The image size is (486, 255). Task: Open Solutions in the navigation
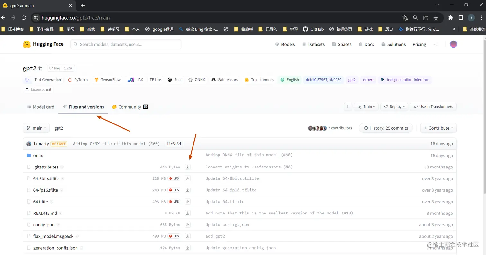393,44
